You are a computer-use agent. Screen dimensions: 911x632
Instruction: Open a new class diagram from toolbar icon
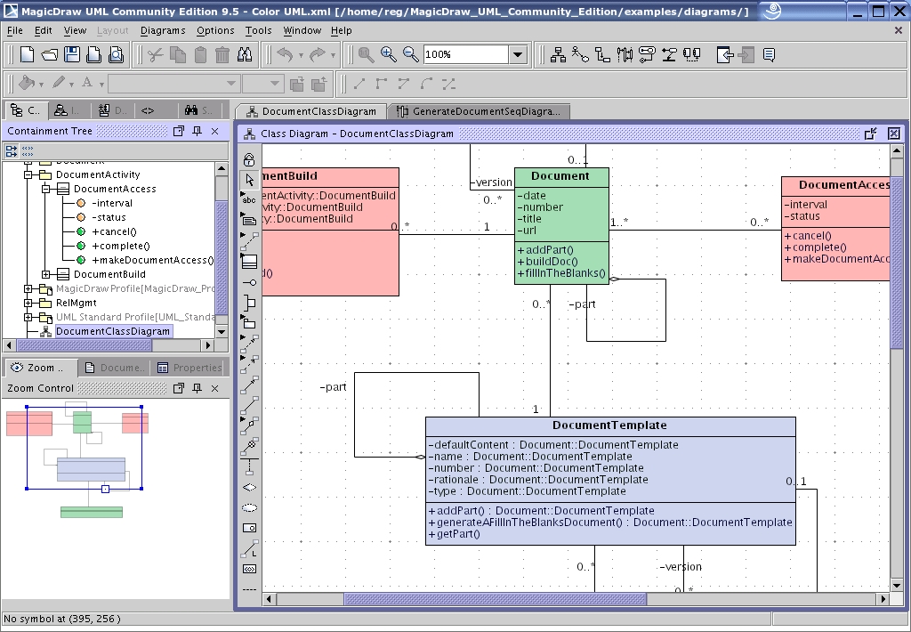tap(558, 55)
